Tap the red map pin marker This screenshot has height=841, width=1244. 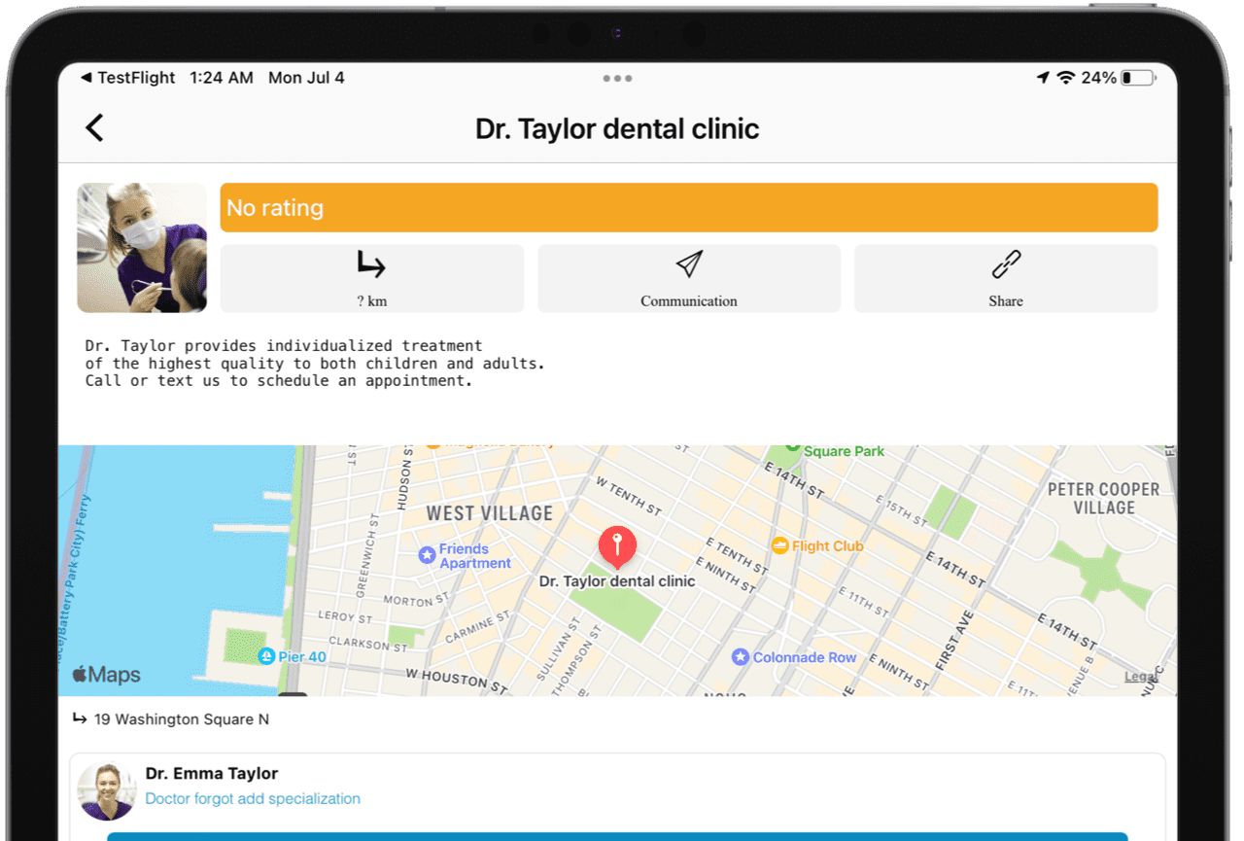pyautogui.click(x=617, y=547)
